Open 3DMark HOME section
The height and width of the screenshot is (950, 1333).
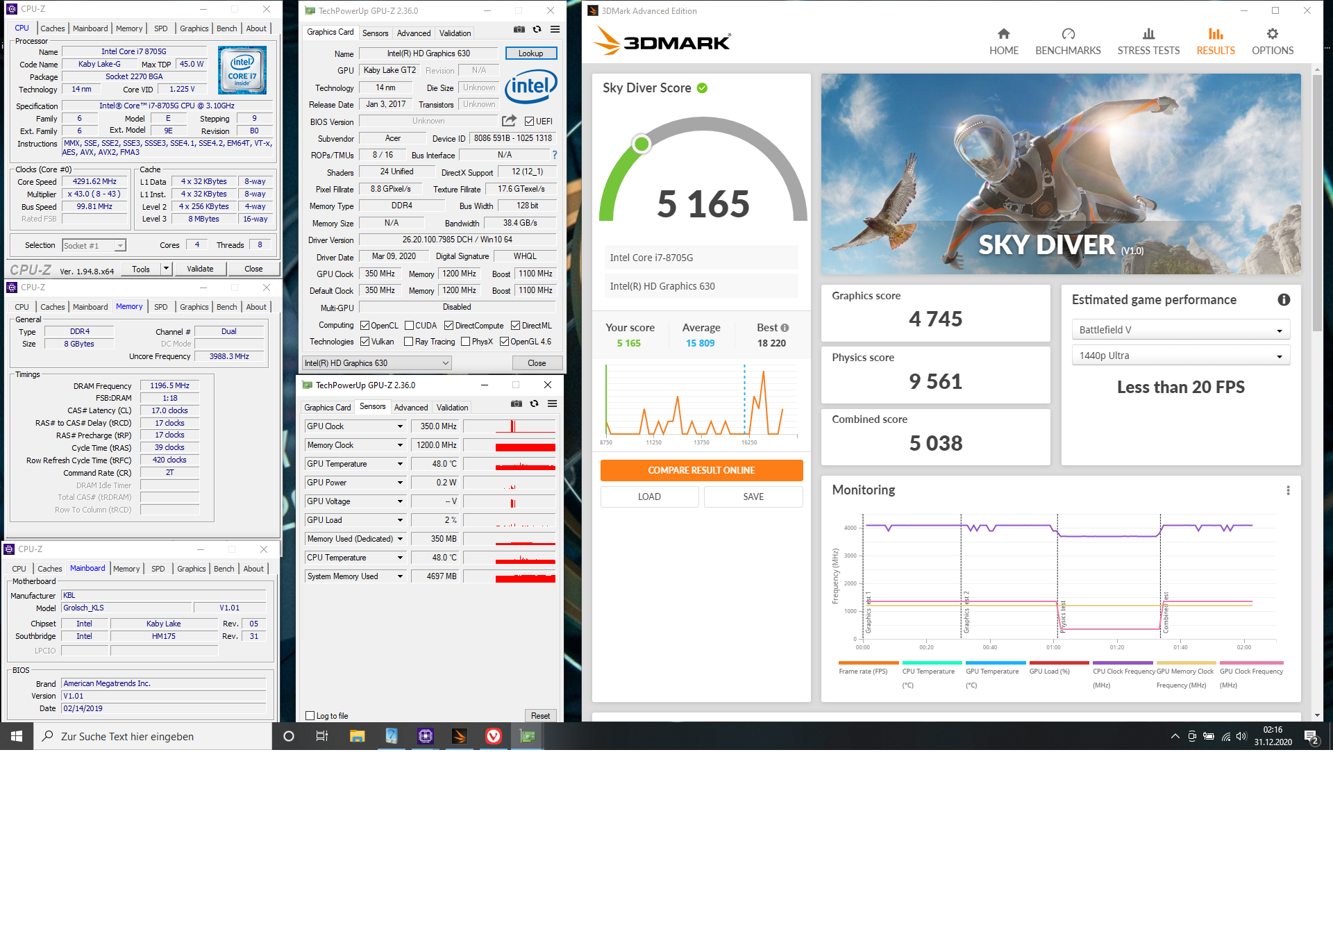point(1003,42)
